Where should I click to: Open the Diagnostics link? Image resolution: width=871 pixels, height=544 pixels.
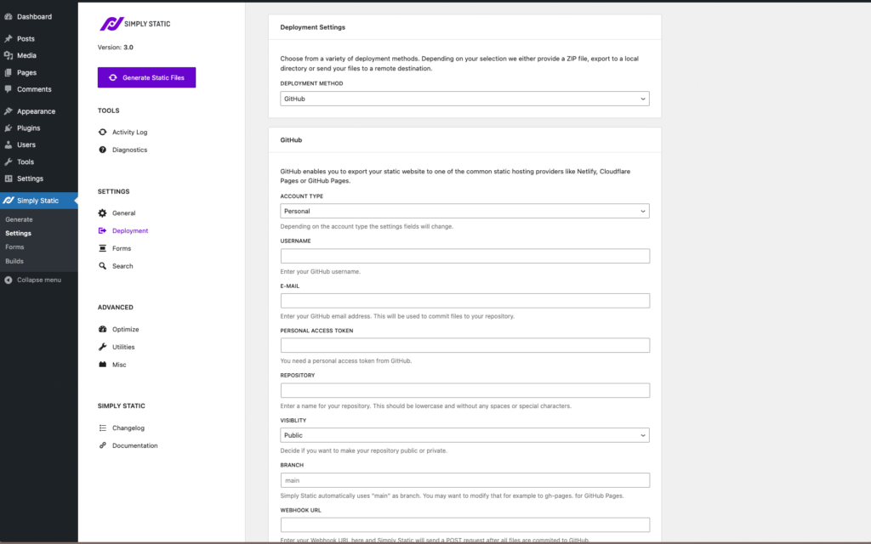point(129,150)
